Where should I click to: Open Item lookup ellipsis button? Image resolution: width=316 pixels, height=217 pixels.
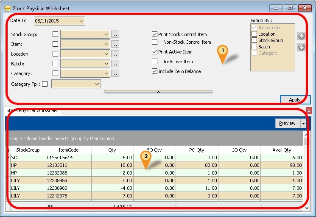pos(115,44)
